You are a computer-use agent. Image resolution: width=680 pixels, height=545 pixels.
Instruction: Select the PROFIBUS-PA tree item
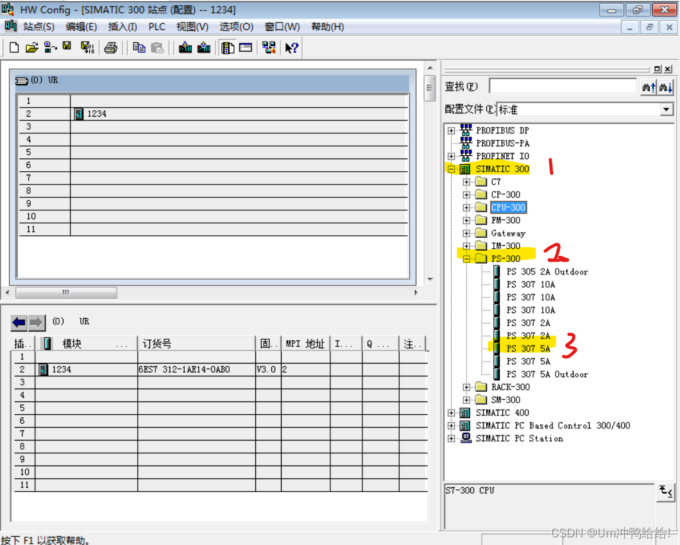click(503, 143)
